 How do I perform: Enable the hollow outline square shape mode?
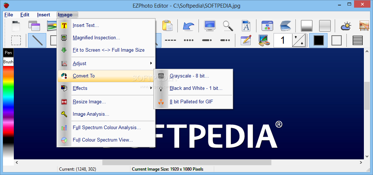[336, 40]
